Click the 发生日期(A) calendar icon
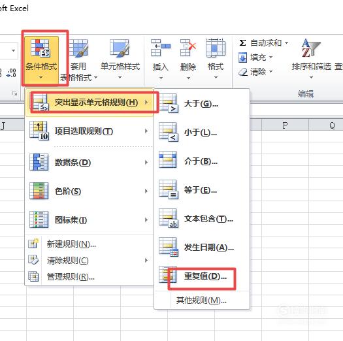The height and width of the screenshot is (341, 343). point(169,247)
